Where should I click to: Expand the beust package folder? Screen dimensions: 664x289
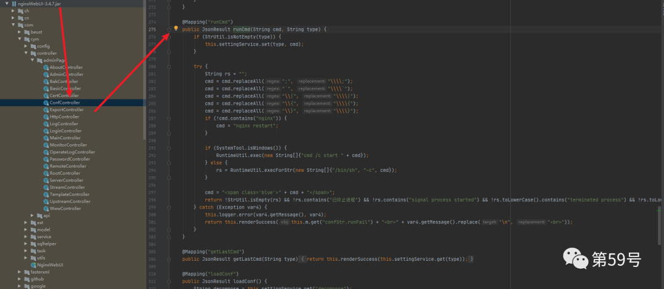coord(20,32)
